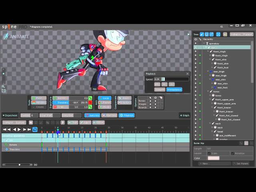The image size is (256, 192).
Task: Collapse the spineboy skeleton node
Action: click(x=204, y=44)
